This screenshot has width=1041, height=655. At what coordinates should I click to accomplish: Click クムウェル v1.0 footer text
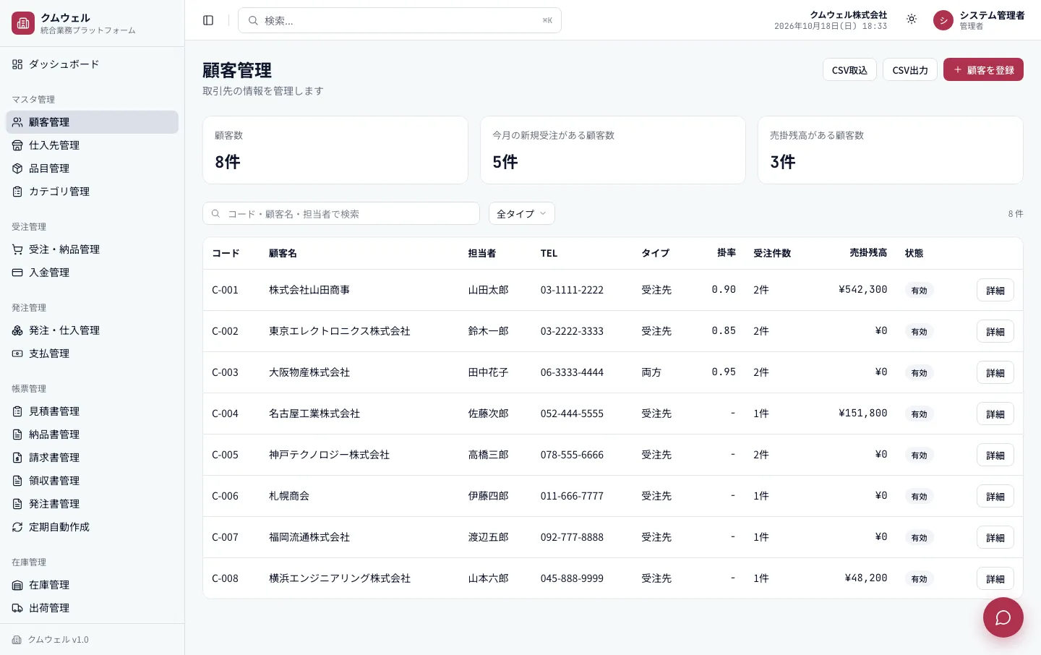coord(58,640)
